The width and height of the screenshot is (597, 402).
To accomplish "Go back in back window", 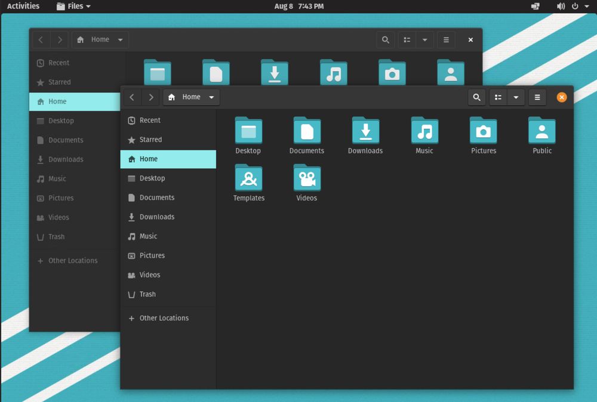I will (x=41, y=40).
